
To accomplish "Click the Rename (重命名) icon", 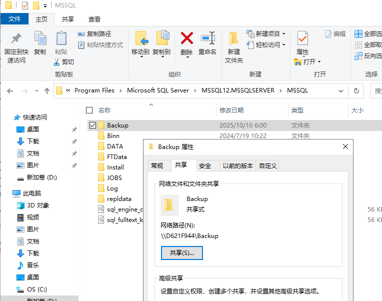I will click(208, 38).
